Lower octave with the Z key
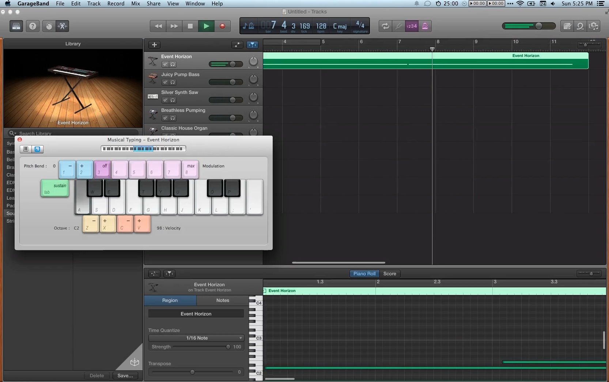609x382 pixels. click(x=91, y=224)
